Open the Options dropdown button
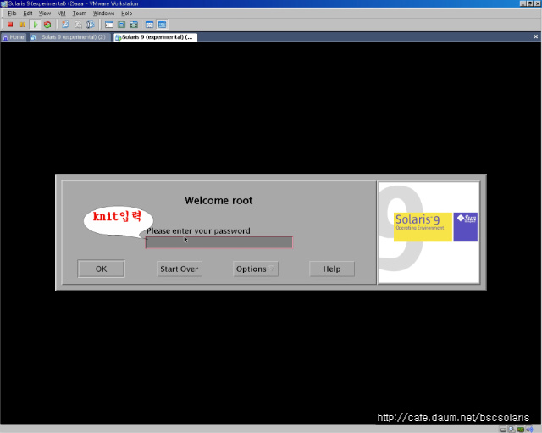Screen dimensions: 542x433 coord(256,269)
